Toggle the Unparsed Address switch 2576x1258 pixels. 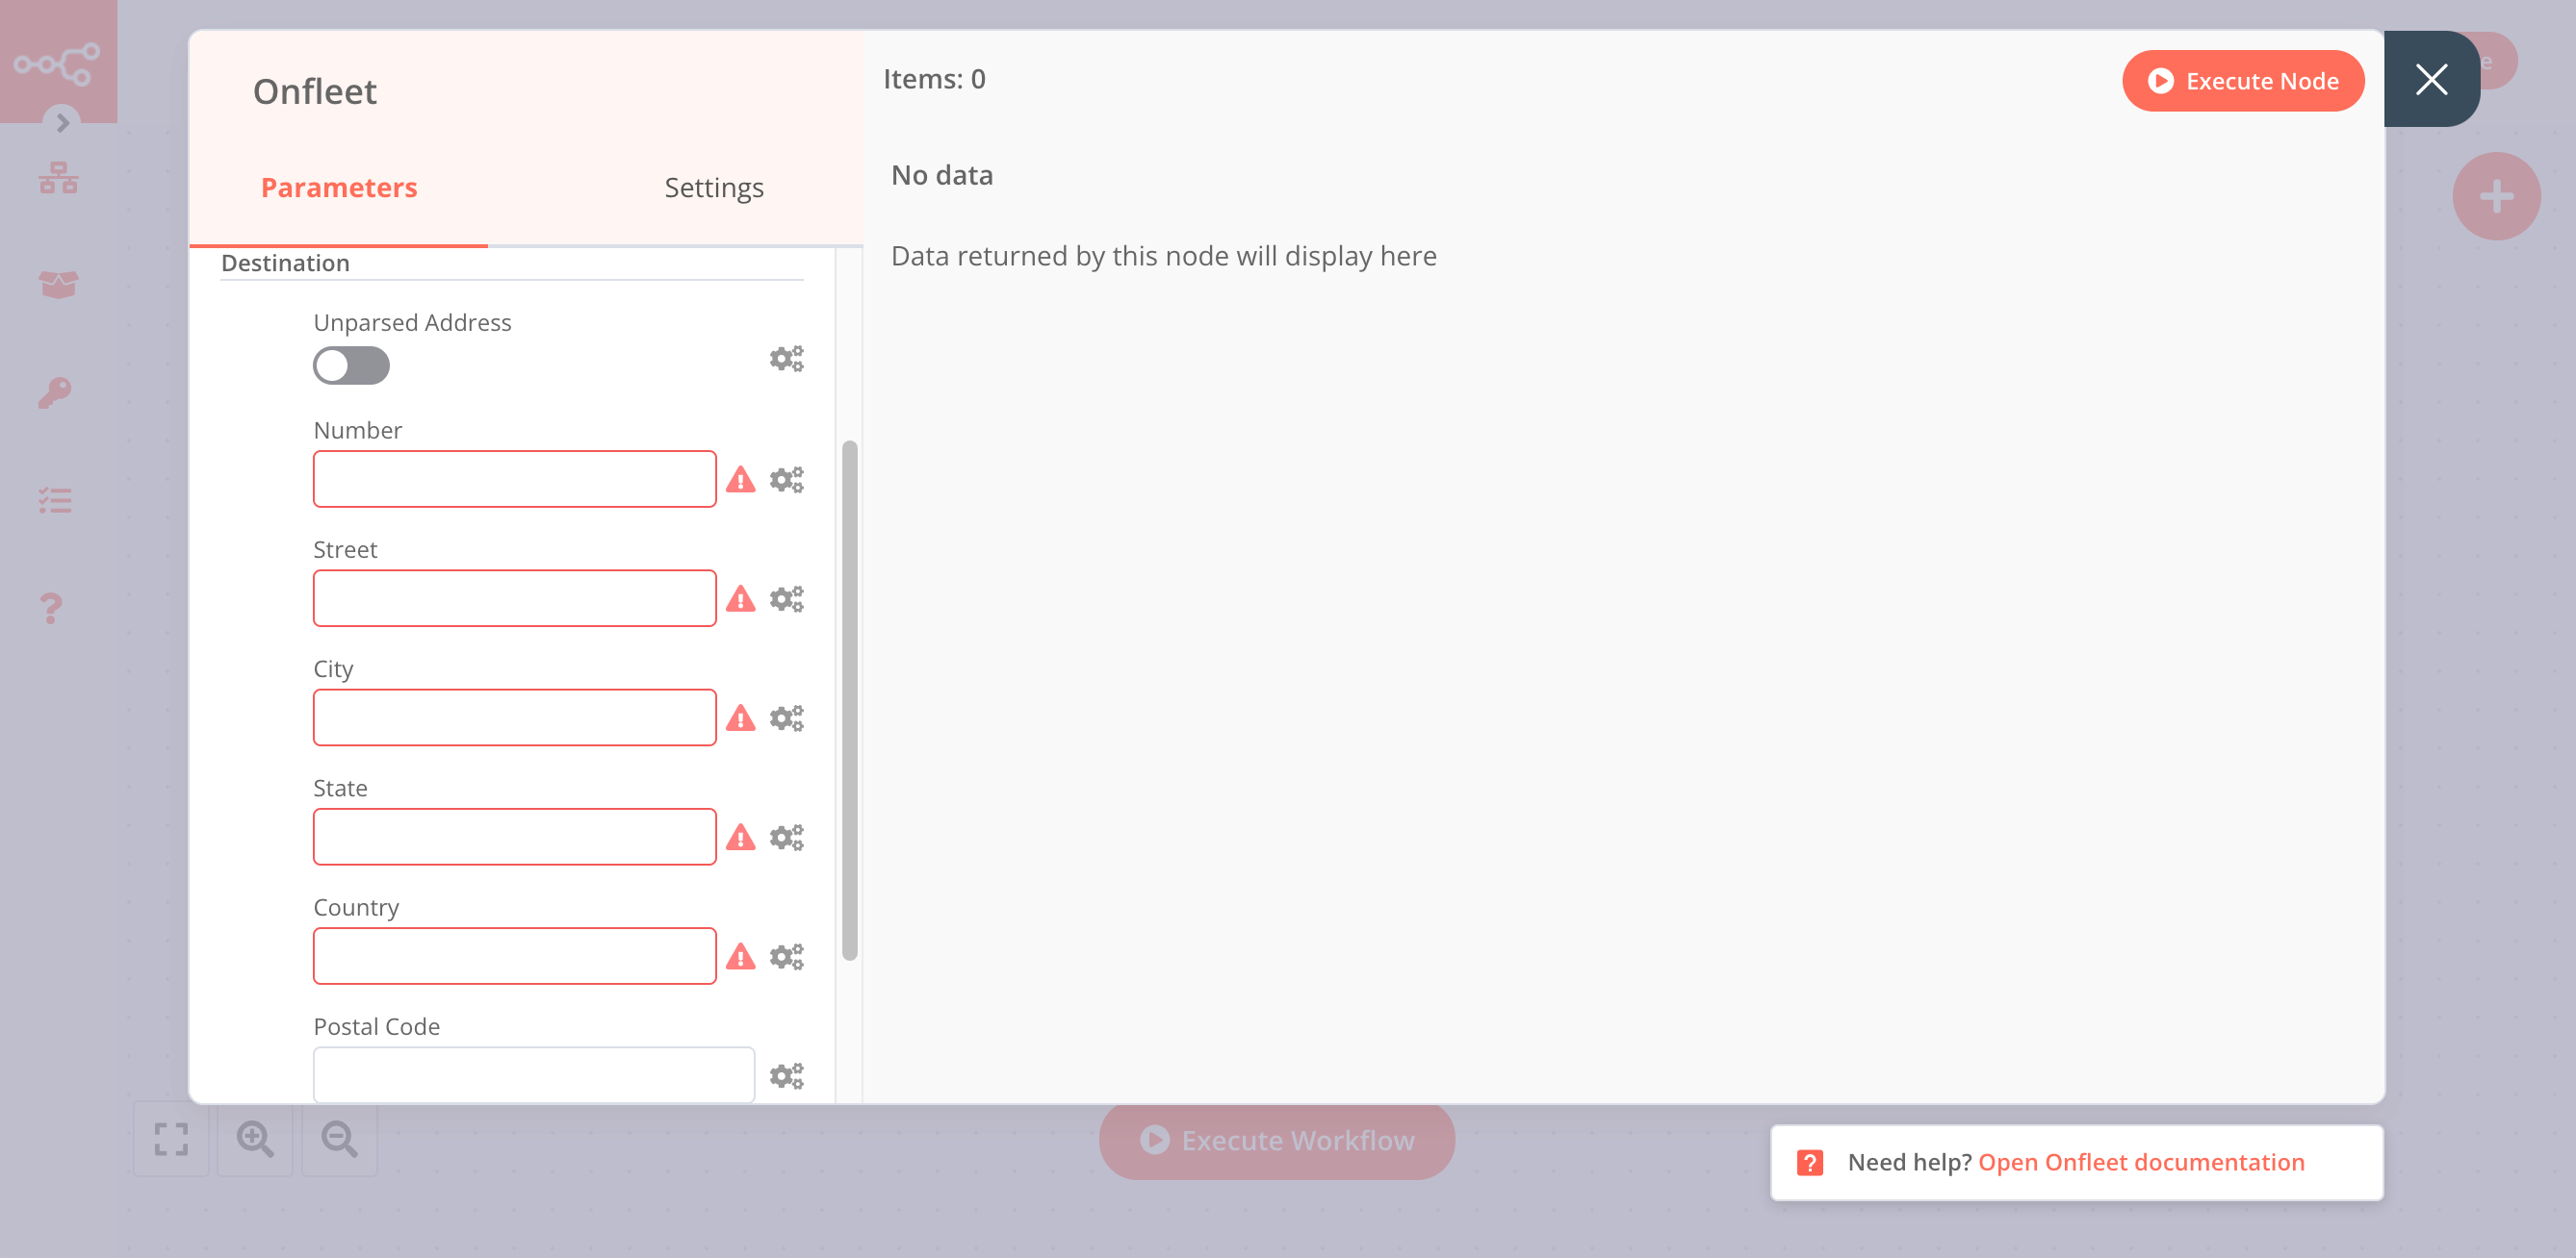[351, 365]
